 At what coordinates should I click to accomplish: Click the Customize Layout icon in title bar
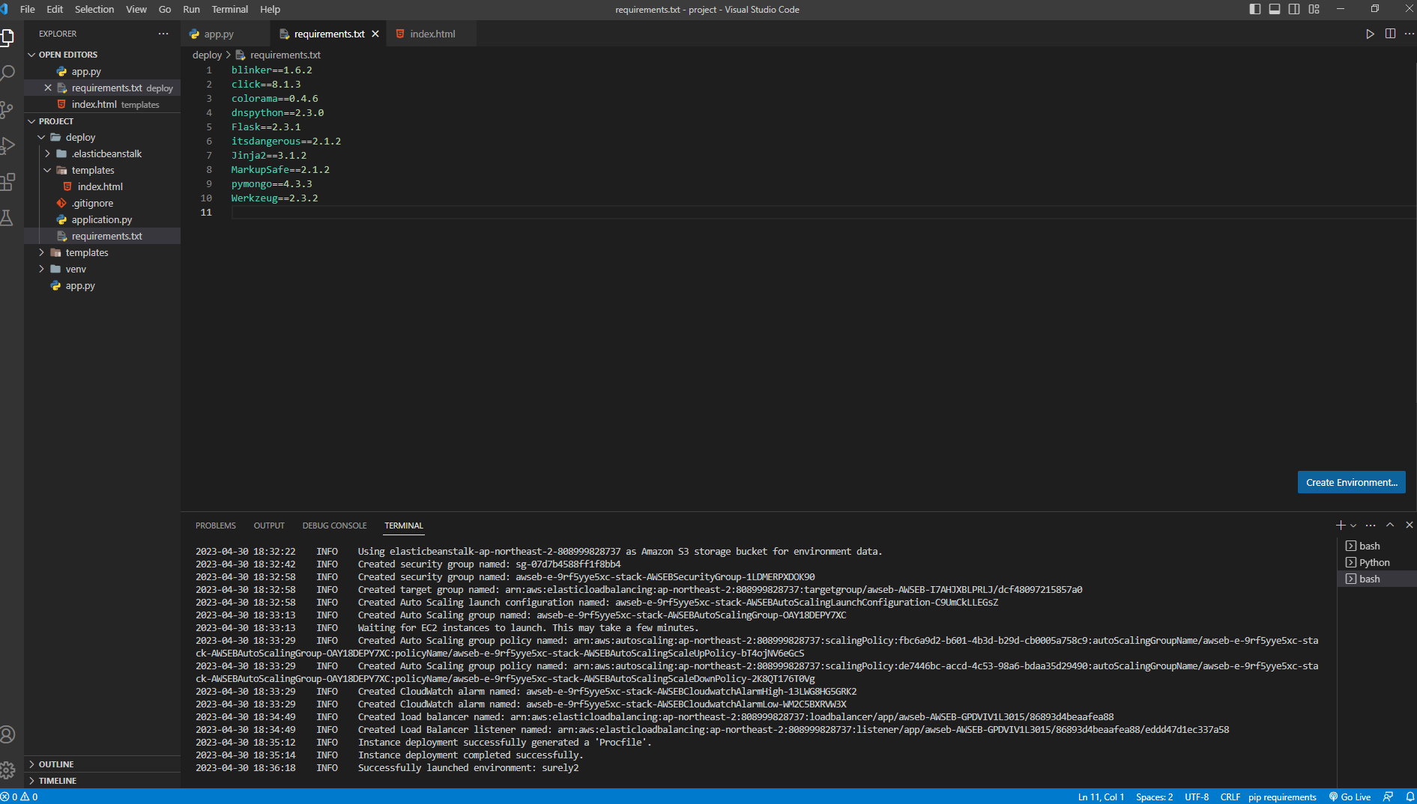[1314, 9]
